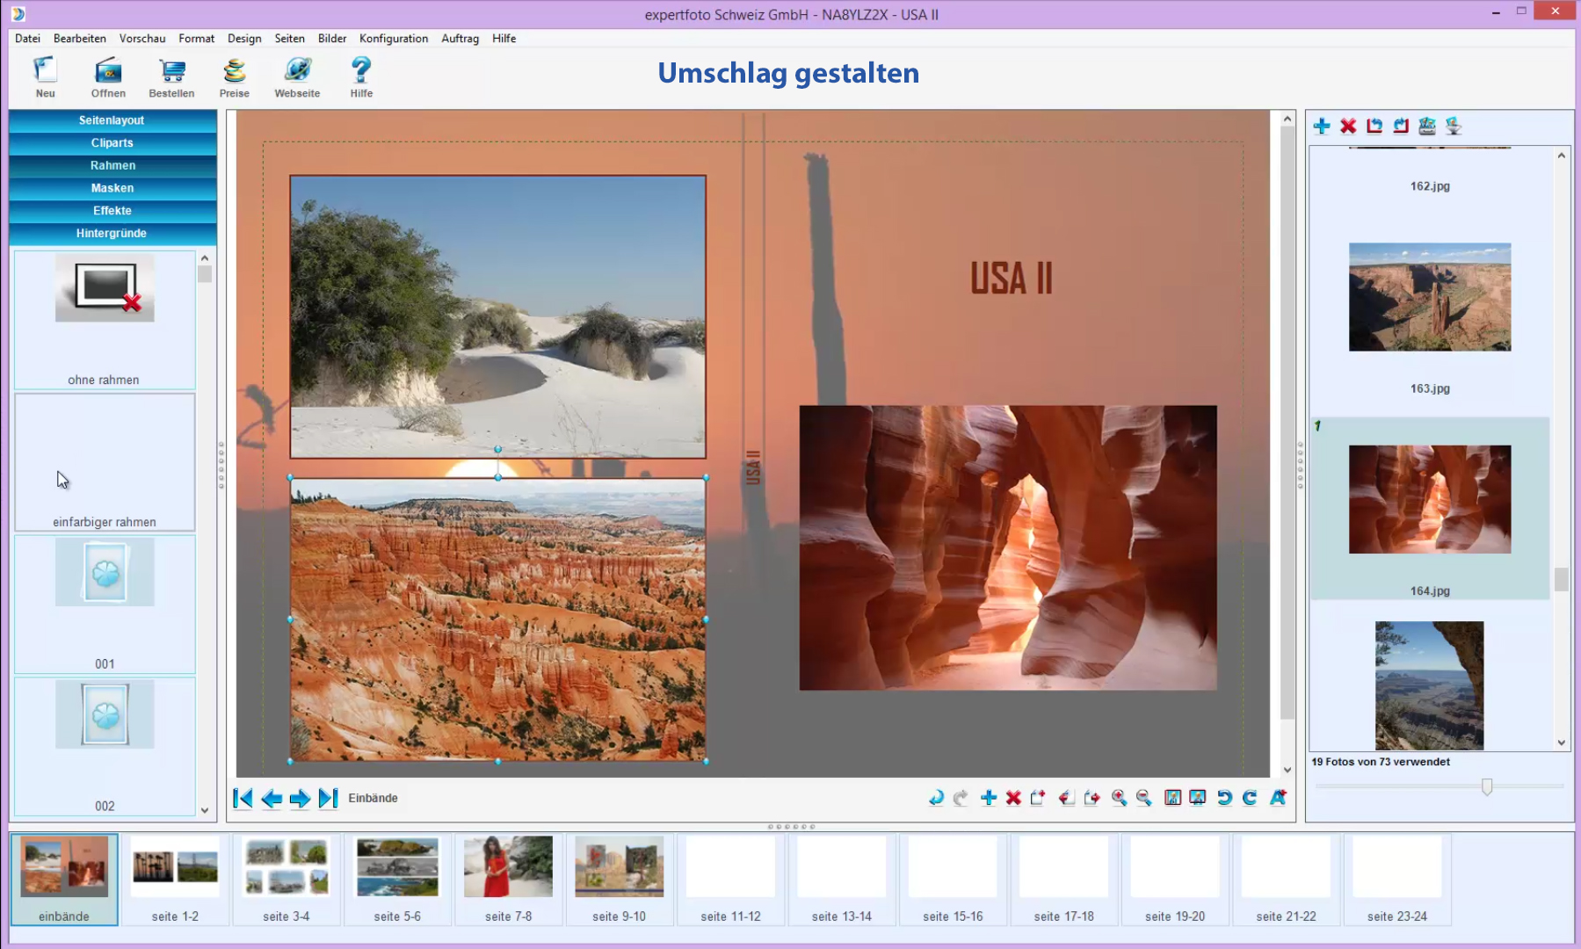Open the Webseite globe icon
Image resolution: width=1581 pixels, height=949 pixels.
point(298,70)
